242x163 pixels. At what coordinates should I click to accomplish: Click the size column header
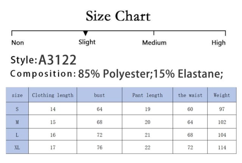pos(17,95)
